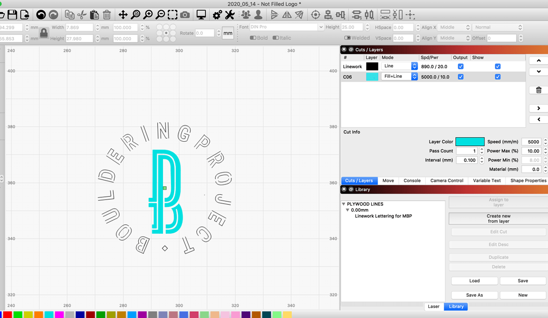The width and height of the screenshot is (548, 318).
Task: Open Device Settings with the gears icon
Action: pos(216,14)
